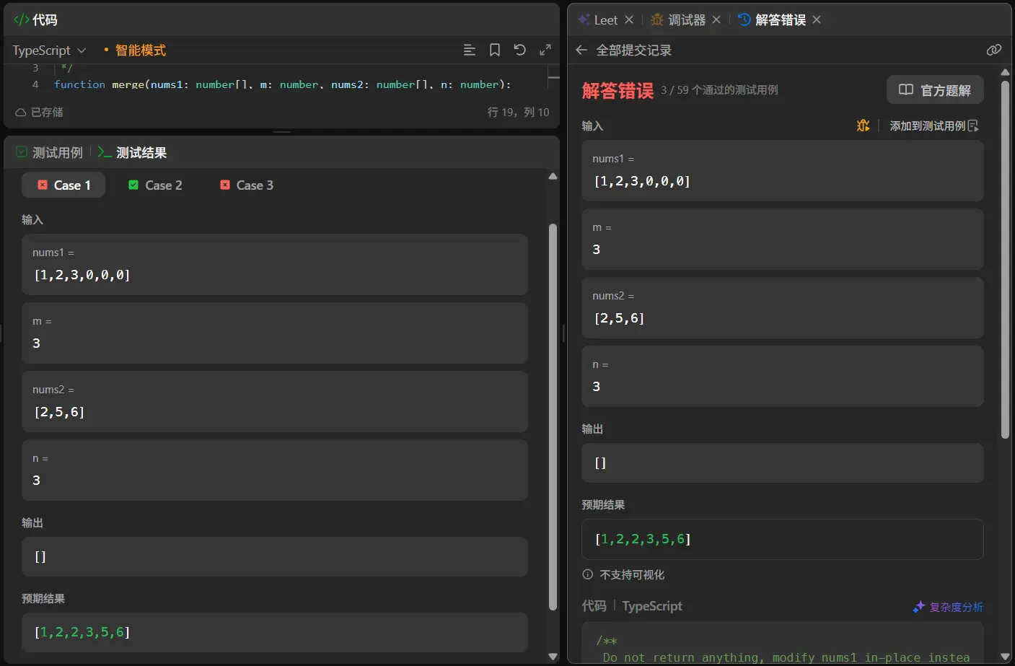This screenshot has height=666, width=1015.
Task: Open the complexity analysis sparkle link
Action: coord(948,607)
